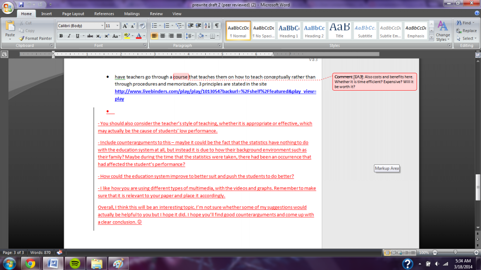Apply the Heading 1 style thumbnail
Image resolution: width=481 pixels, height=270 pixels.
289,31
